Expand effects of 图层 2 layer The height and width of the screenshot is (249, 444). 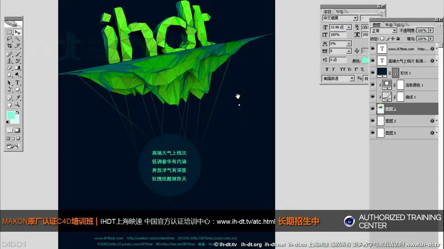(x=437, y=121)
